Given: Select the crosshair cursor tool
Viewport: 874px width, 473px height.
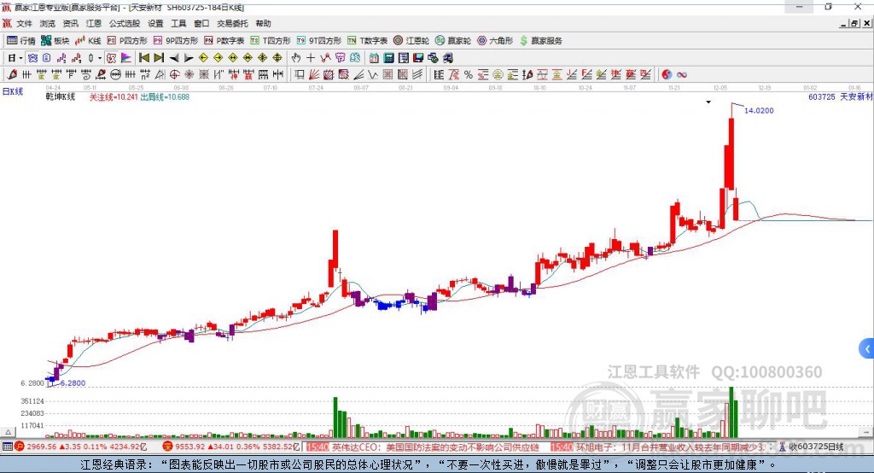Looking at the screenshot, I should click(x=311, y=58).
